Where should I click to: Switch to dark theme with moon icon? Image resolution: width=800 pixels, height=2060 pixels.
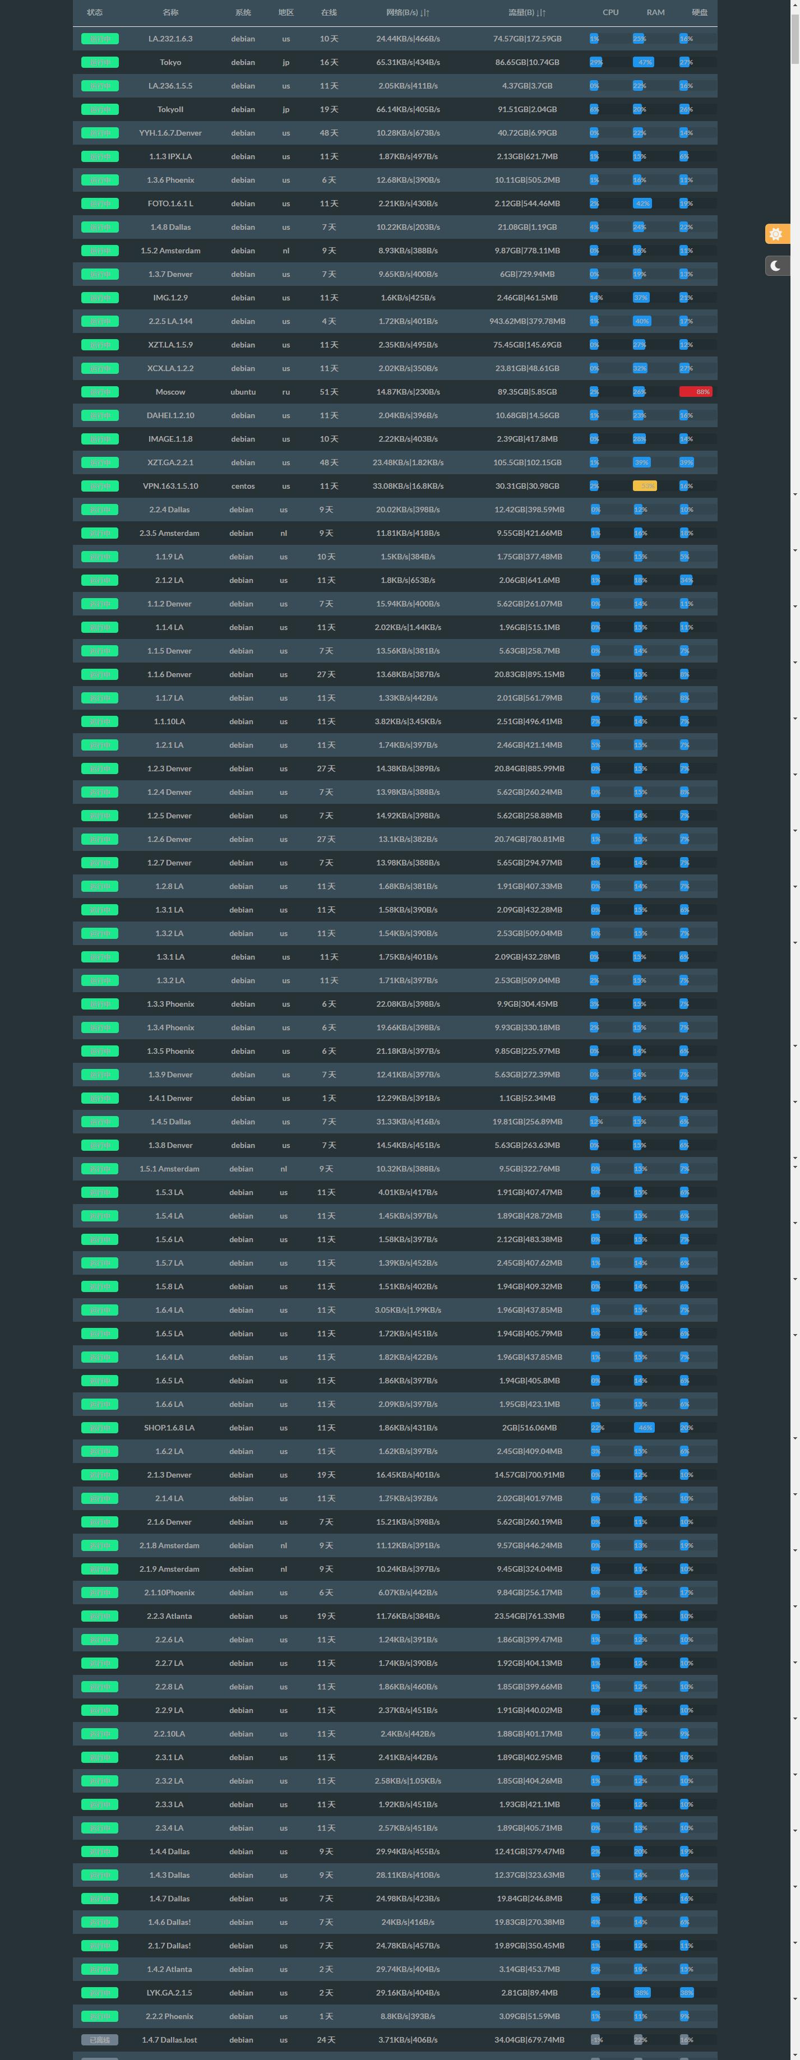pyautogui.click(x=776, y=266)
